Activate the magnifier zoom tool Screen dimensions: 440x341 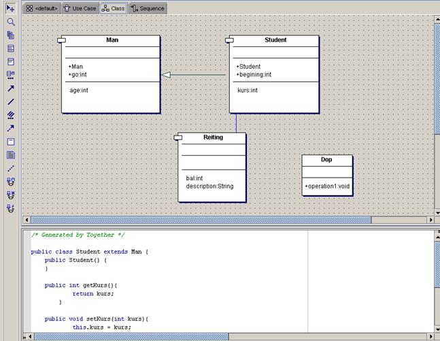coord(10,22)
